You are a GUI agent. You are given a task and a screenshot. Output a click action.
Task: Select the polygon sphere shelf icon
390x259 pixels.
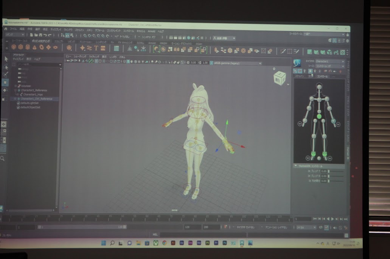coord(14,47)
